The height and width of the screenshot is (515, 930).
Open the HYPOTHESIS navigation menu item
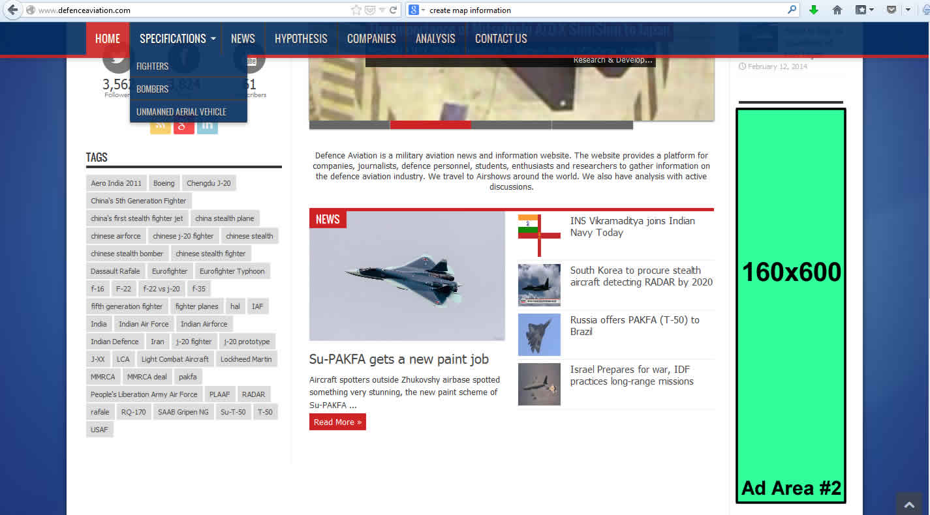coord(300,38)
